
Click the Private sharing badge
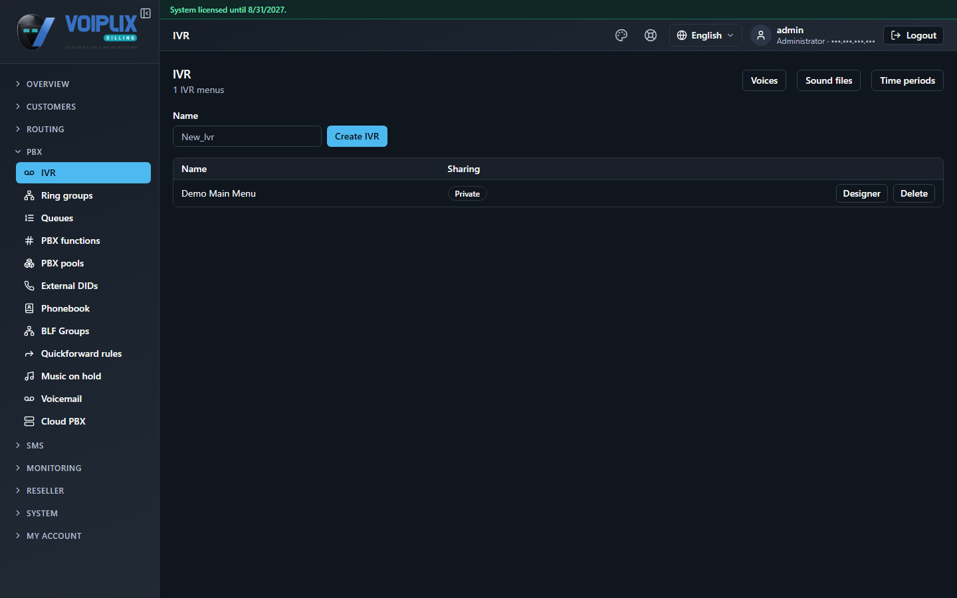point(467,193)
